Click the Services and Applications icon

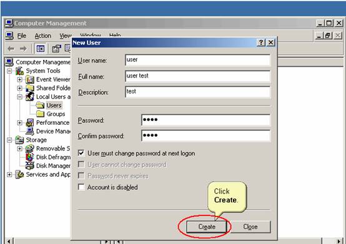pos(19,174)
